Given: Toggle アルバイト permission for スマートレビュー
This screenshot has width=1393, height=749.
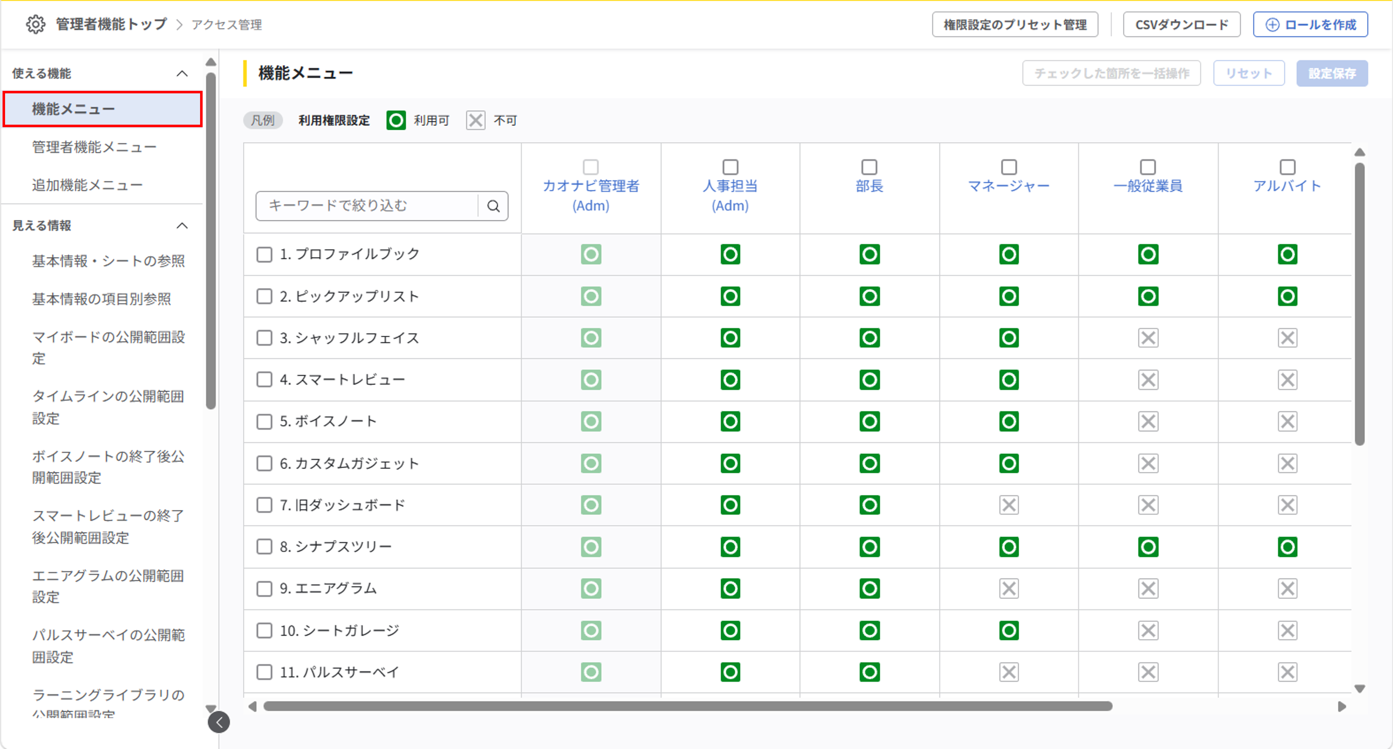Looking at the screenshot, I should pos(1288,380).
